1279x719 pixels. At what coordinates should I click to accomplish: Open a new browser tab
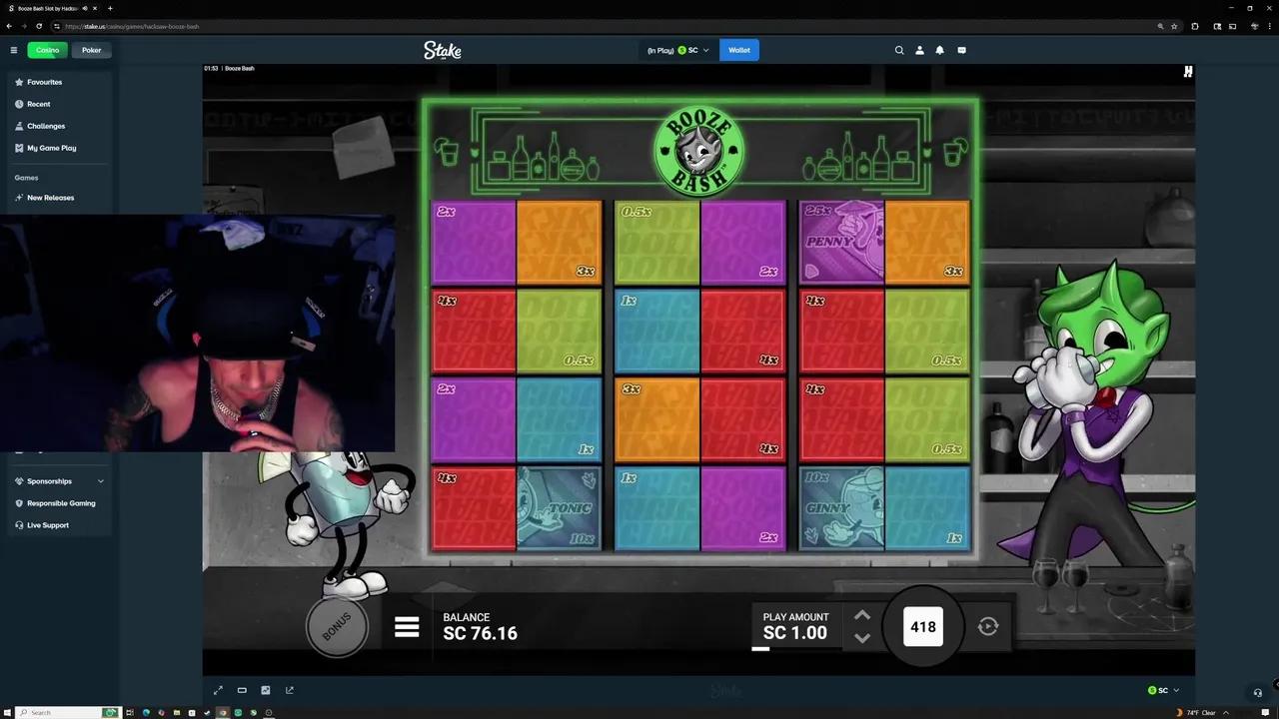pyautogui.click(x=110, y=8)
